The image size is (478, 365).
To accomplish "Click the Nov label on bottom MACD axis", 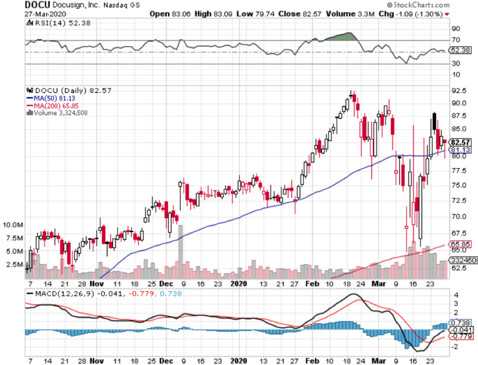I will point(97,361).
